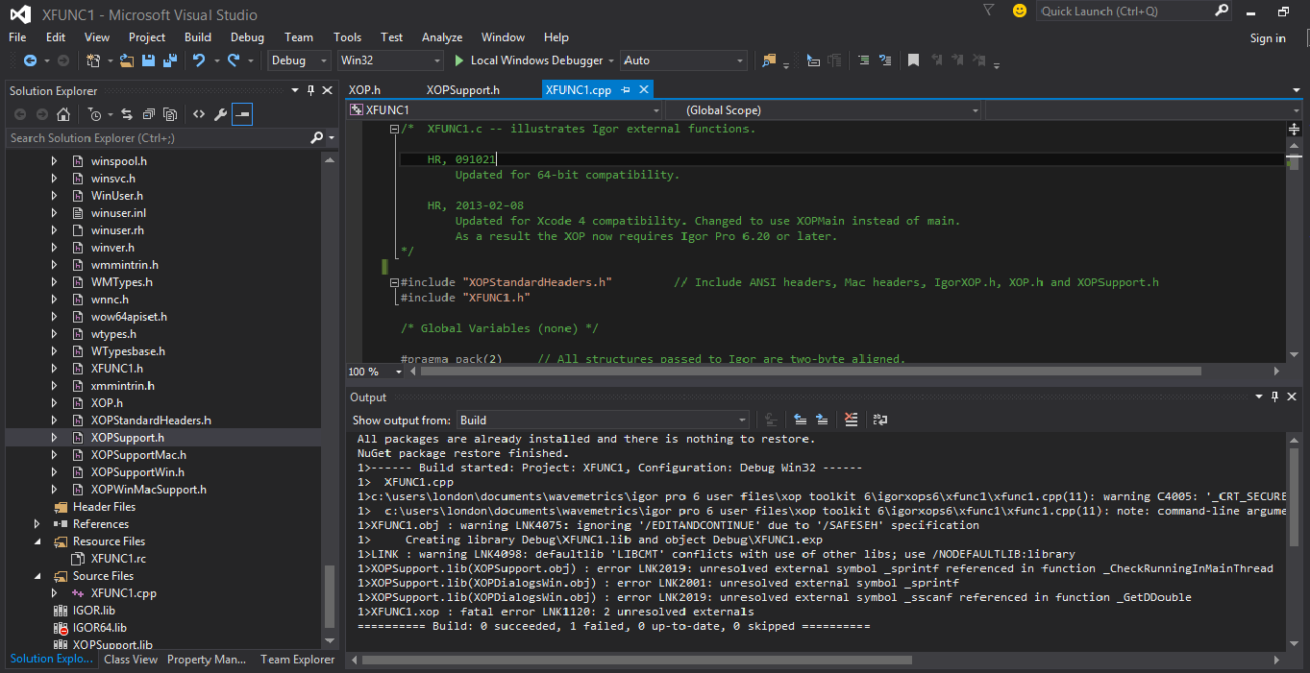Click Sync with Active Document icon
This screenshot has height=673, width=1310.
126,114
